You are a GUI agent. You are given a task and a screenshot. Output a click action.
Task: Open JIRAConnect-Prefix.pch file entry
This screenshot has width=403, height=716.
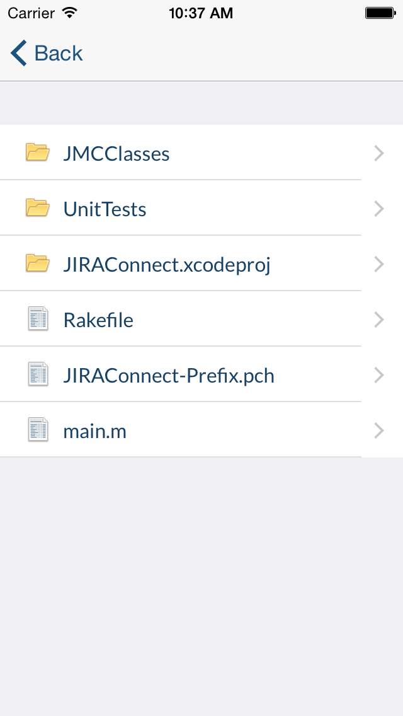[x=201, y=374]
